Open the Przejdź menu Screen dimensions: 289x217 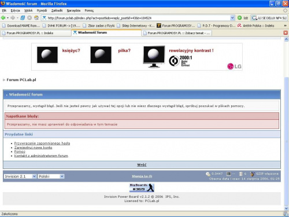42,10
